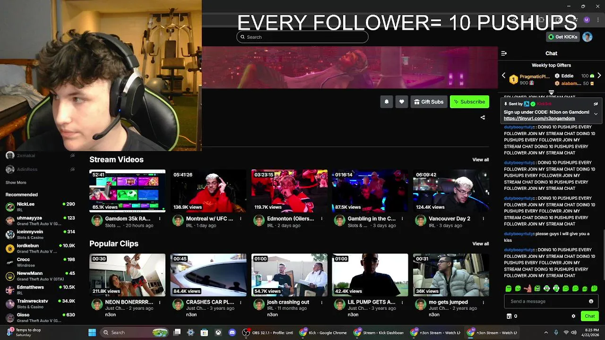The height and width of the screenshot is (340, 605).
Task: Show previous weekly top gifters
Action: (503, 76)
